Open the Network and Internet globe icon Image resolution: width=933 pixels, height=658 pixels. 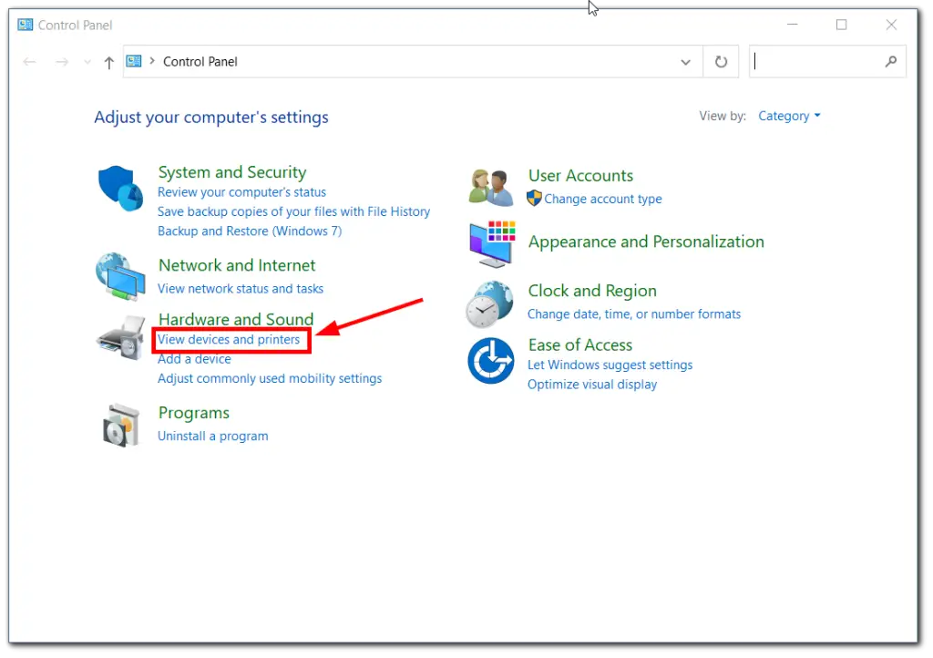click(120, 277)
